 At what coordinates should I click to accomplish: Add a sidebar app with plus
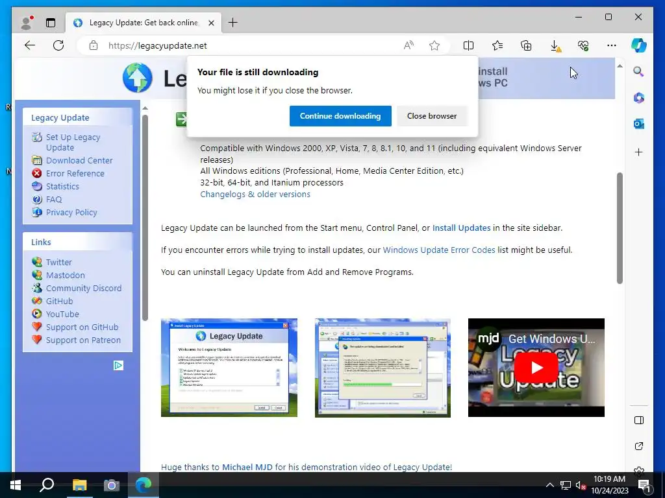coord(639,152)
